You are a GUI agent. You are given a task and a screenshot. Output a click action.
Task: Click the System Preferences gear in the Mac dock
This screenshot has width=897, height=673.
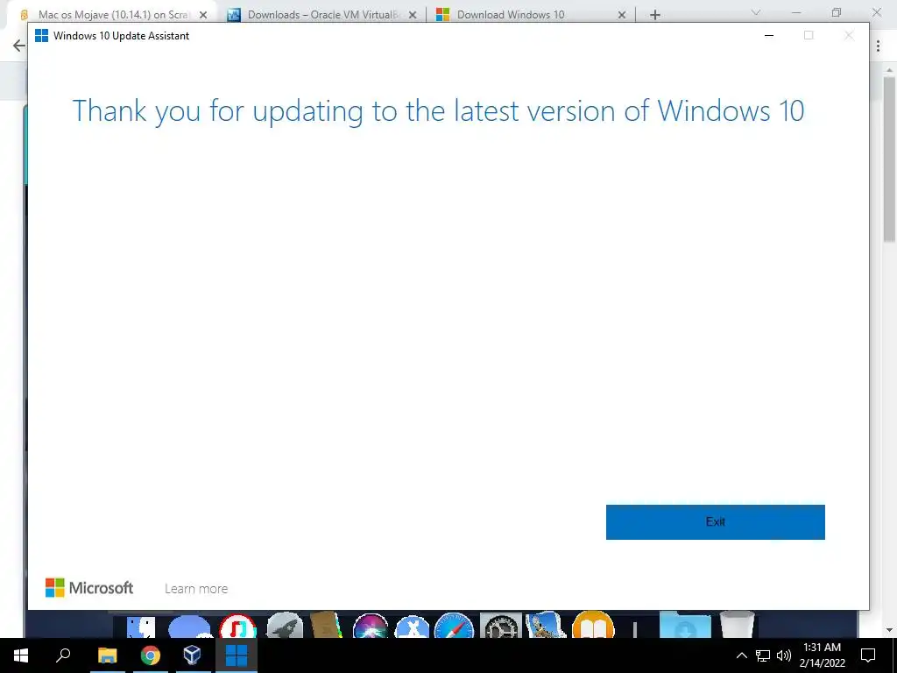(x=500, y=625)
